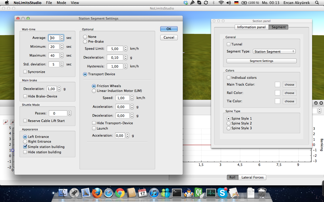This screenshot has width=324, height=202.
Task: Click the Passes input field
Action: (58, 114)
